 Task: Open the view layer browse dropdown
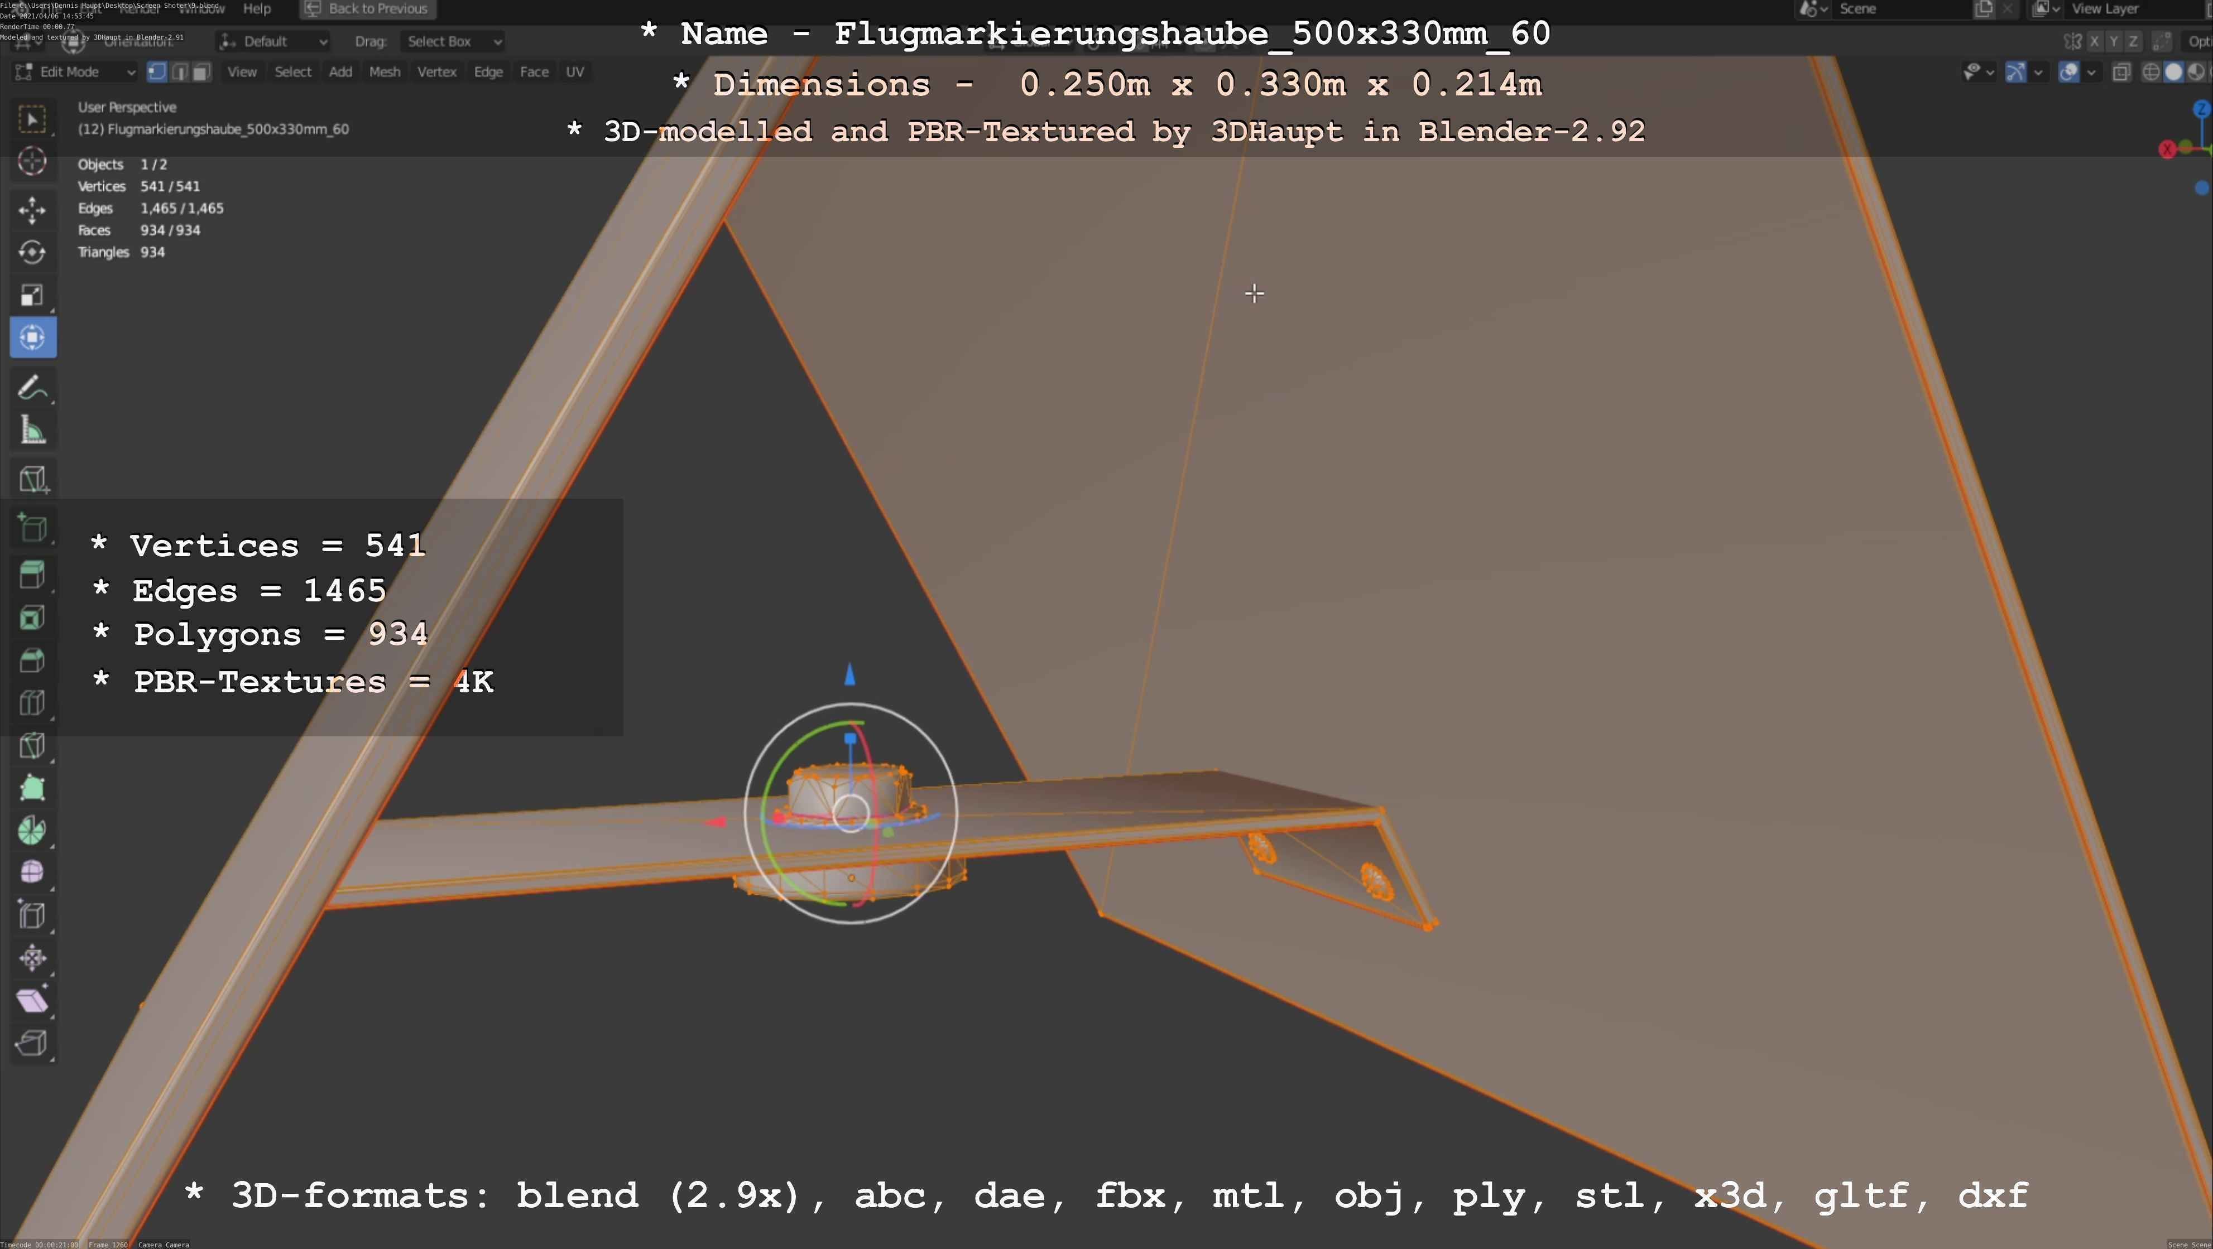pos(2046,8)
